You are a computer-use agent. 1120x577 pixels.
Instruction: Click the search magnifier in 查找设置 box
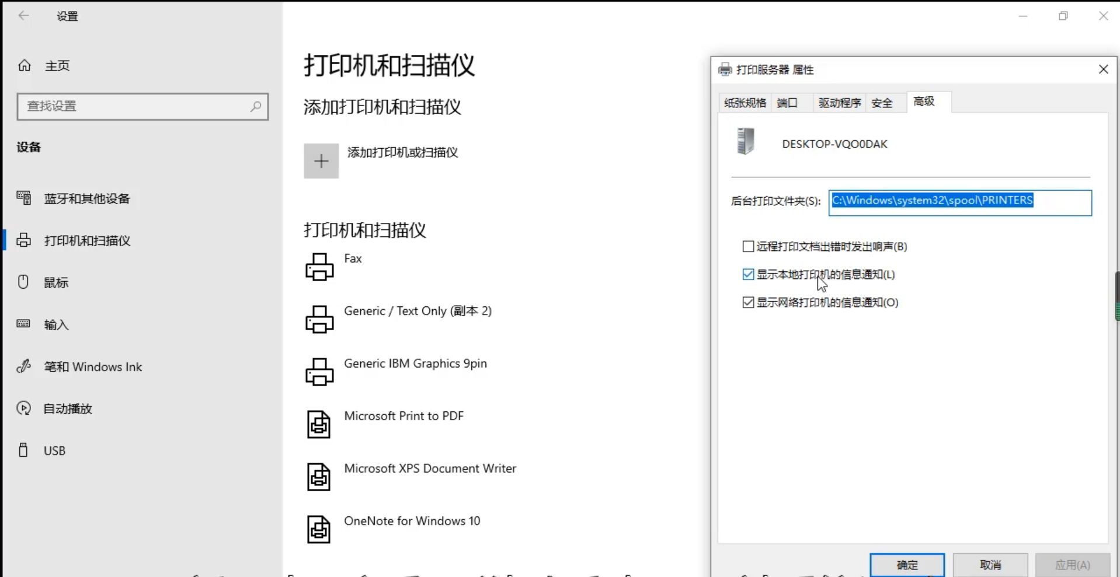(255, 106)
